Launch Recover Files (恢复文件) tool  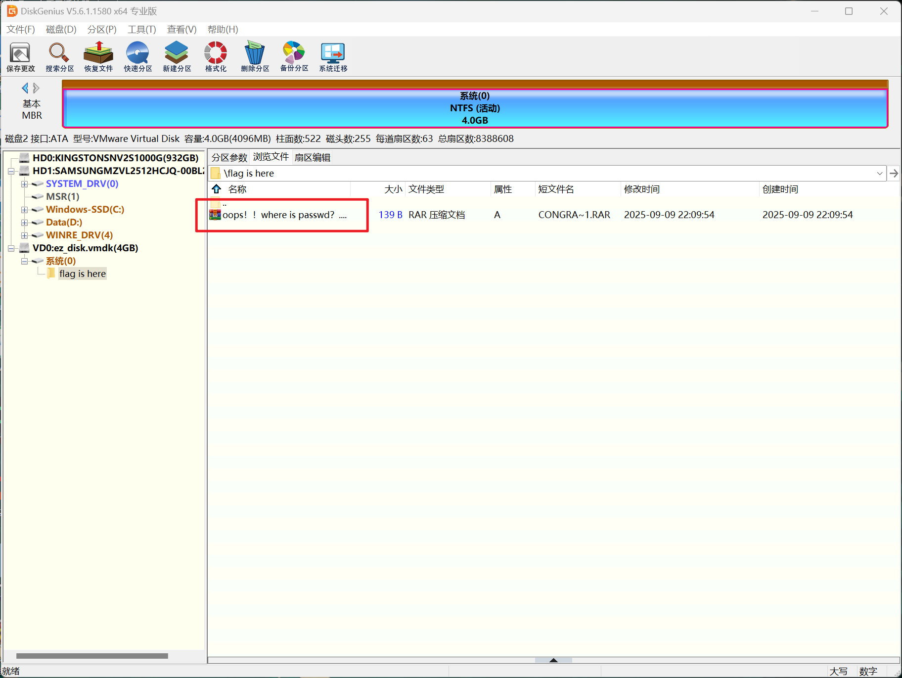[98, 56]
